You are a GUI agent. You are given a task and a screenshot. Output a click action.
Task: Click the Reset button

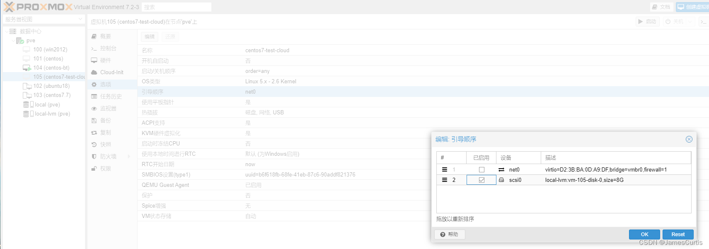(x=678, y=234)
